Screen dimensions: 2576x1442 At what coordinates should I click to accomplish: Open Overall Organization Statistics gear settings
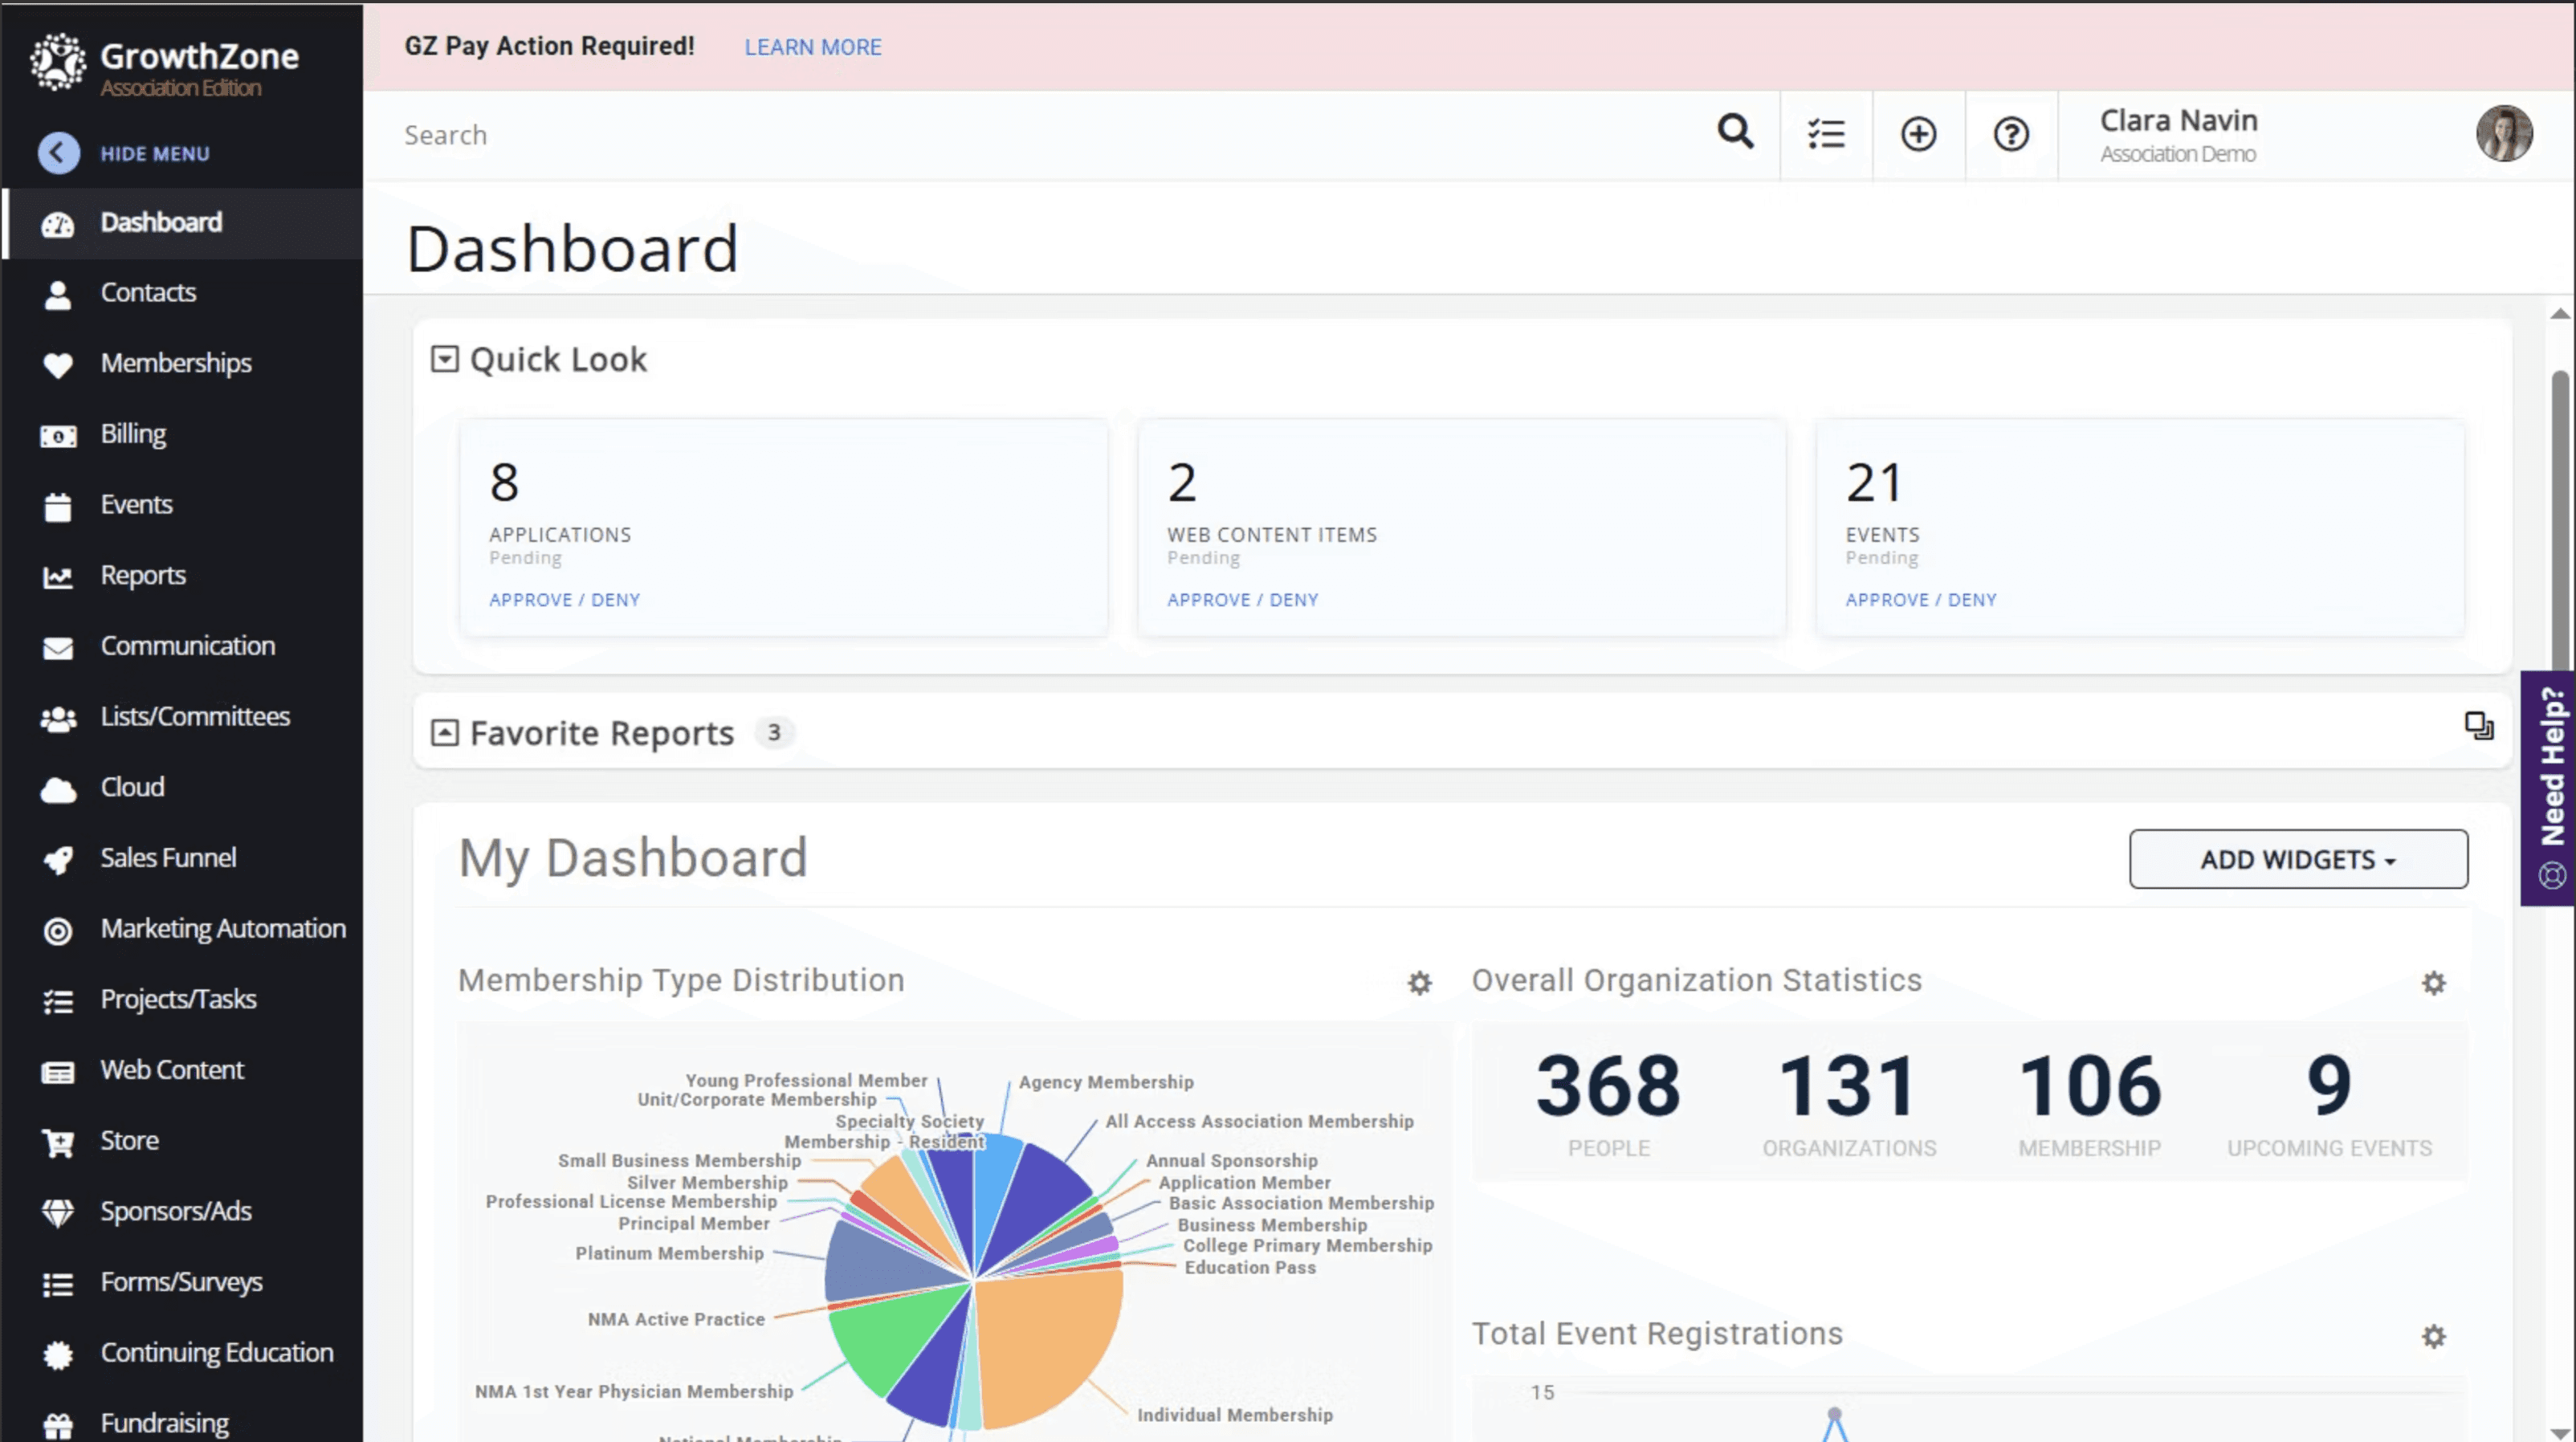(2433, 983)
